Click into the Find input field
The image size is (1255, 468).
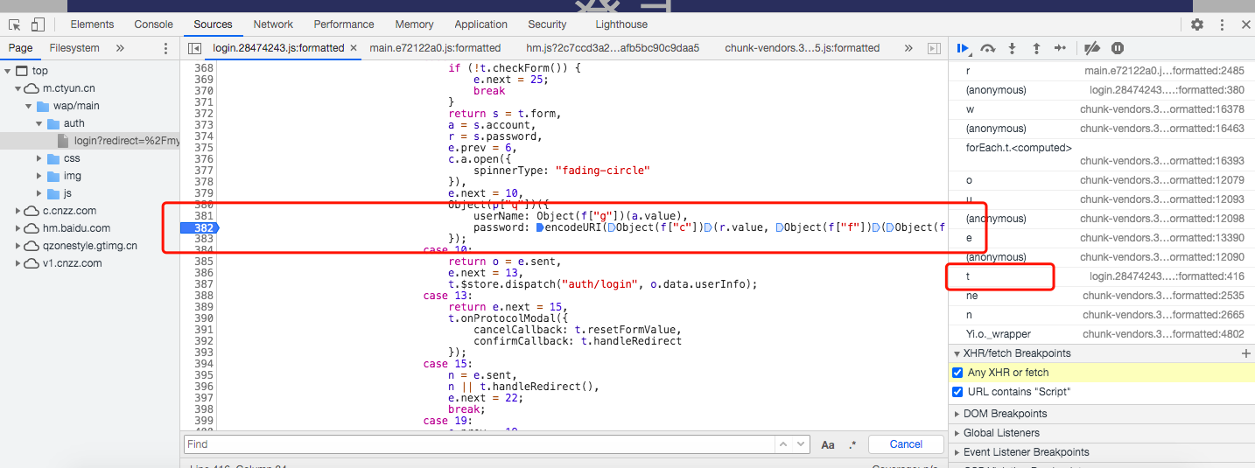(x=480, y=444)
